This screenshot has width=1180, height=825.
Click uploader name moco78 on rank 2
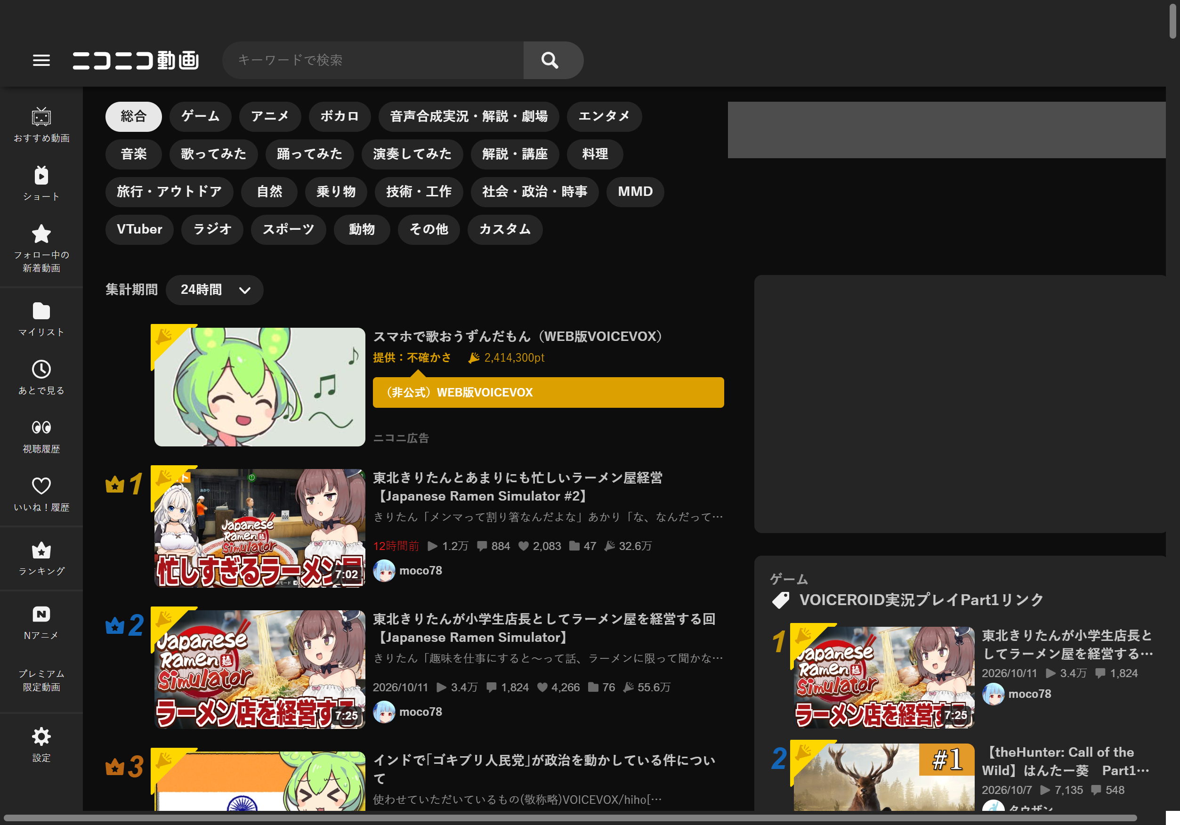420,712
